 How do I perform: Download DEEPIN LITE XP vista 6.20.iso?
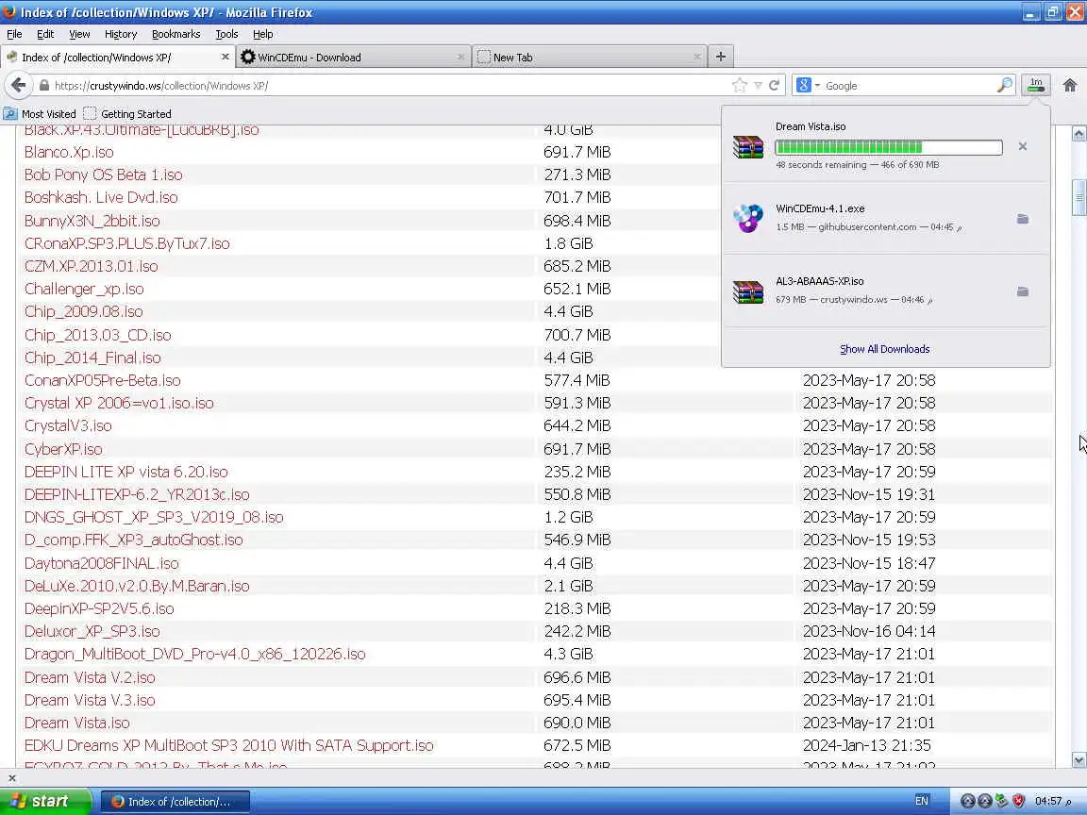pyautogui.click(x=126, y=472)
